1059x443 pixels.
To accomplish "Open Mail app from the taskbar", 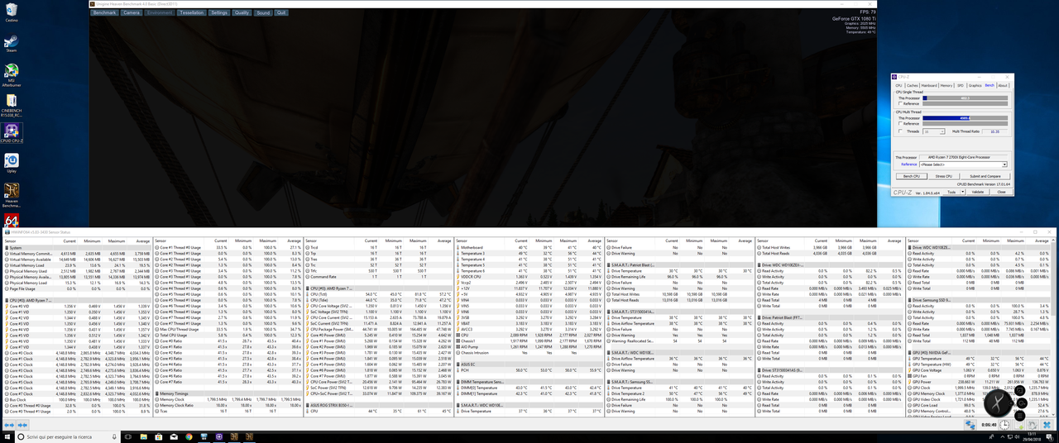I will click(x=174, y=436).
